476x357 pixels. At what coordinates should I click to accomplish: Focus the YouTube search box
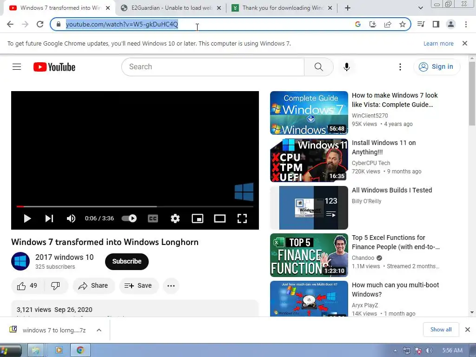click(x=212, y=67)
